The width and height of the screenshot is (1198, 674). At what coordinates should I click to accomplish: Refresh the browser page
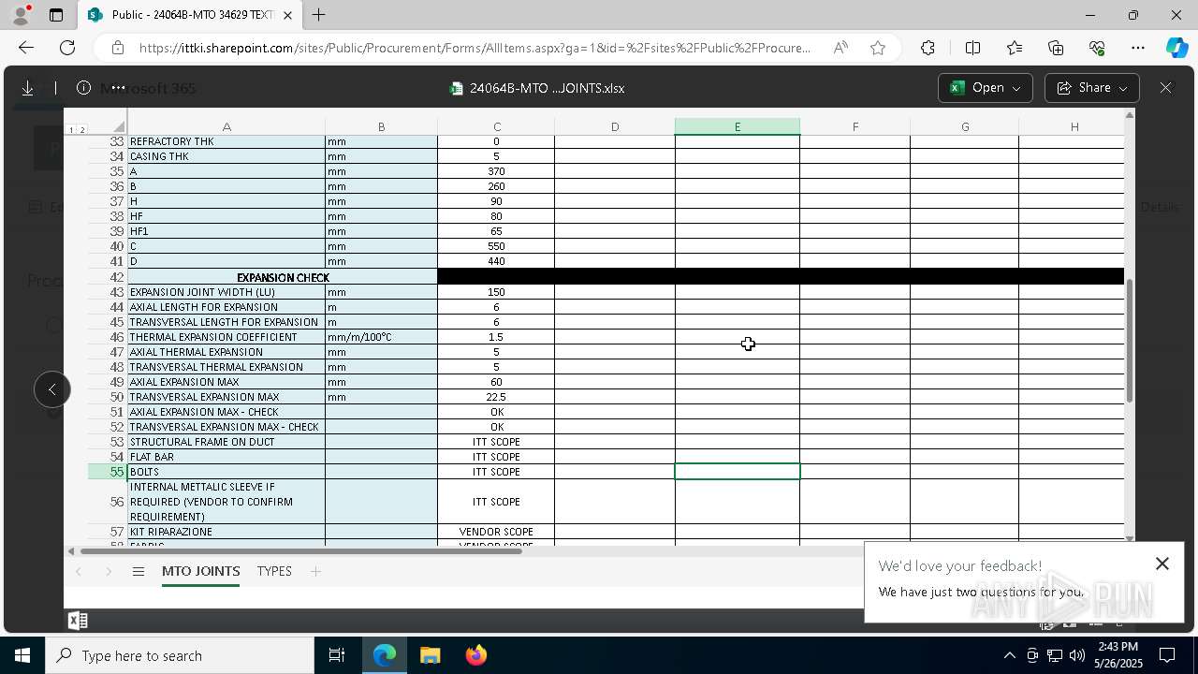[67, 48]
